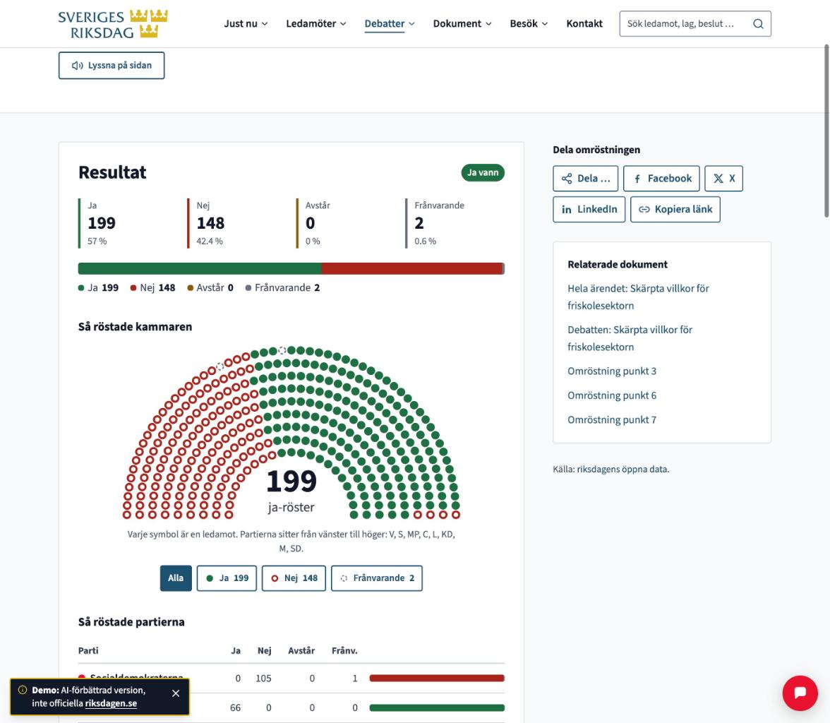830x723 pixels.
Task: Open Omröstning punkt 7 link
Action: [612, 420]
